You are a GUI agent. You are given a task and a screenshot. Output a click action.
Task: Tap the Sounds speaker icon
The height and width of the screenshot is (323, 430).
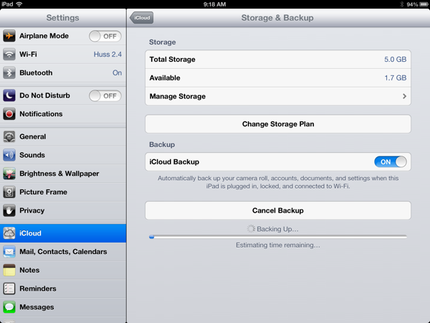click(9, 155)
